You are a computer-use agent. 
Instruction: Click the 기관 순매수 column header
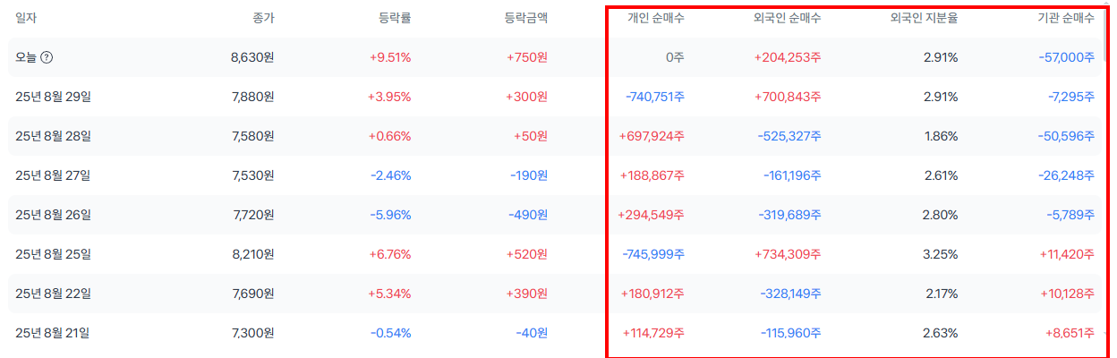pos(1066,18)
